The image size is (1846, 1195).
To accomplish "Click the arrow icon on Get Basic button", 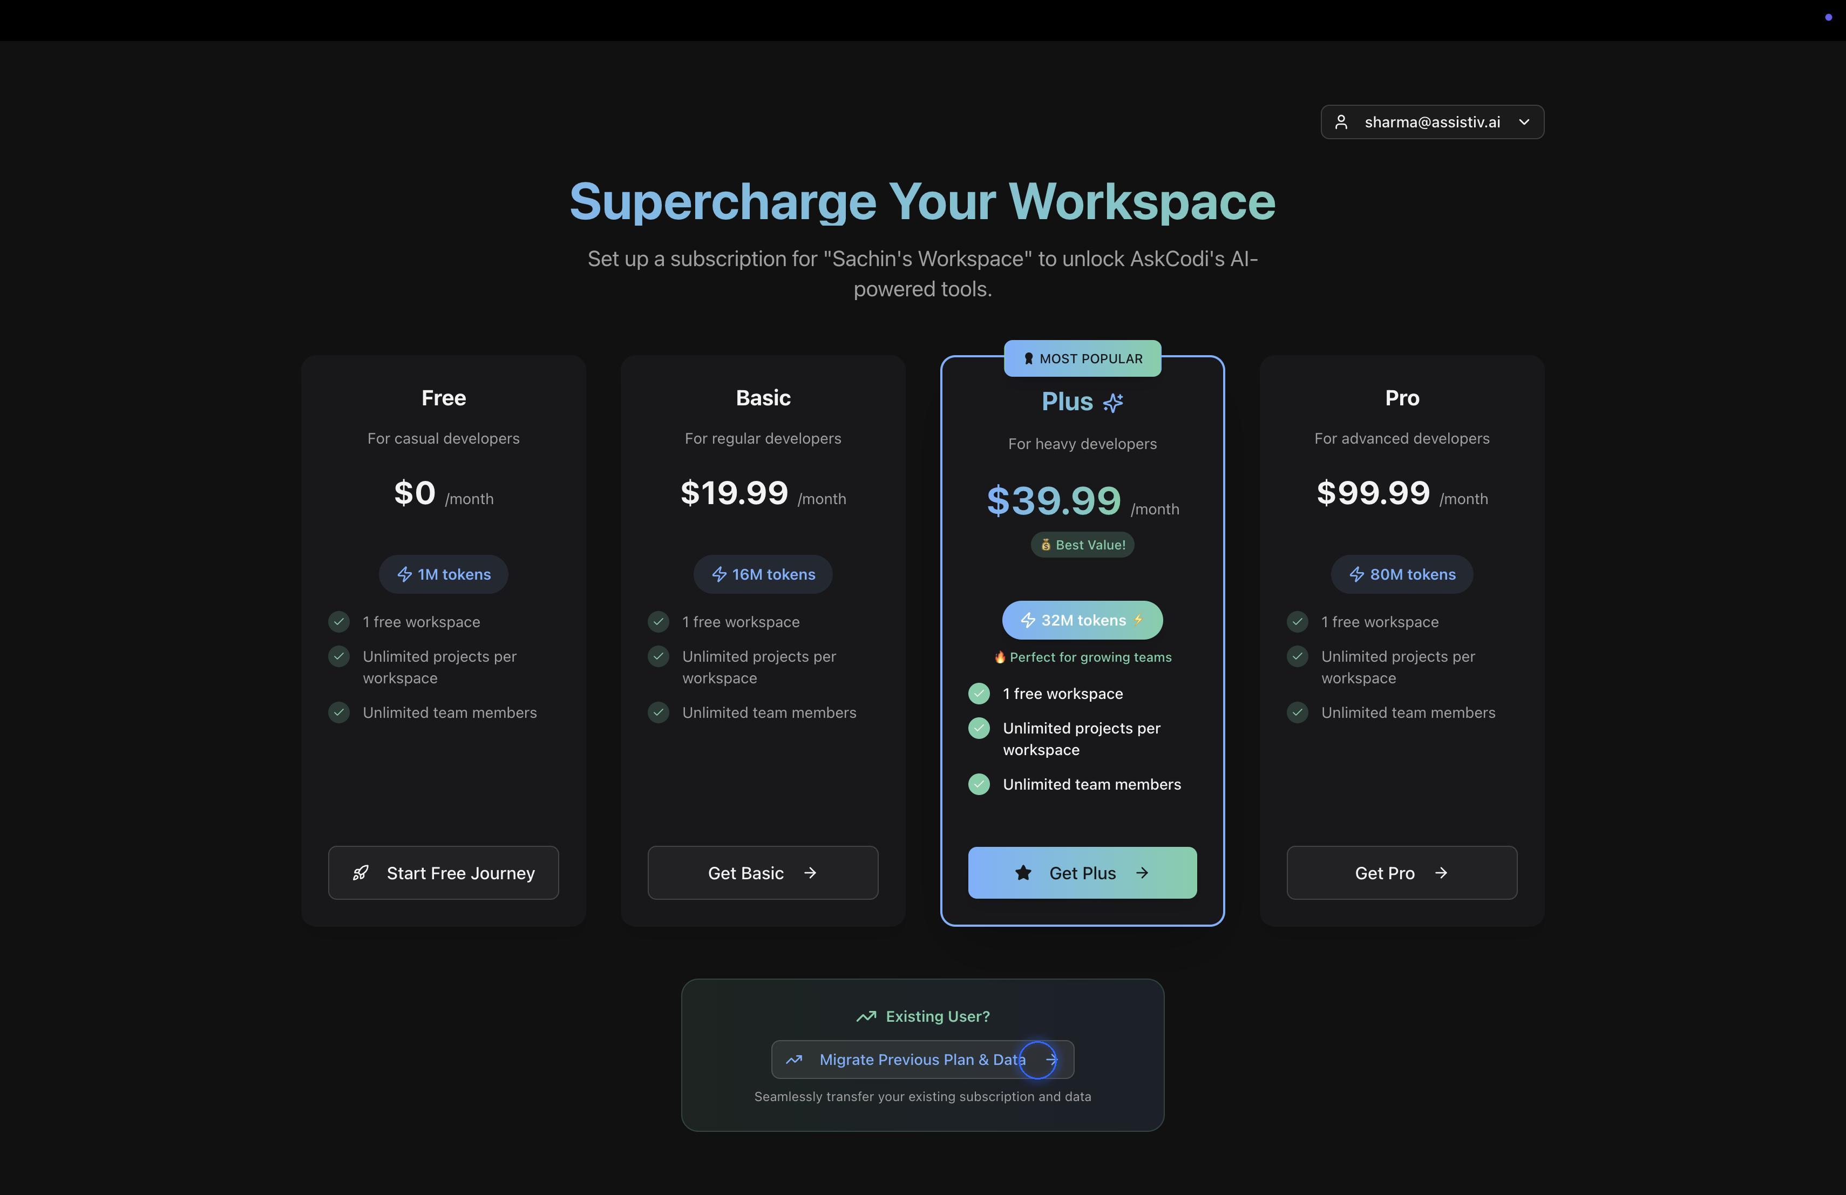I will pyautogui.click(x=810, y=873).
